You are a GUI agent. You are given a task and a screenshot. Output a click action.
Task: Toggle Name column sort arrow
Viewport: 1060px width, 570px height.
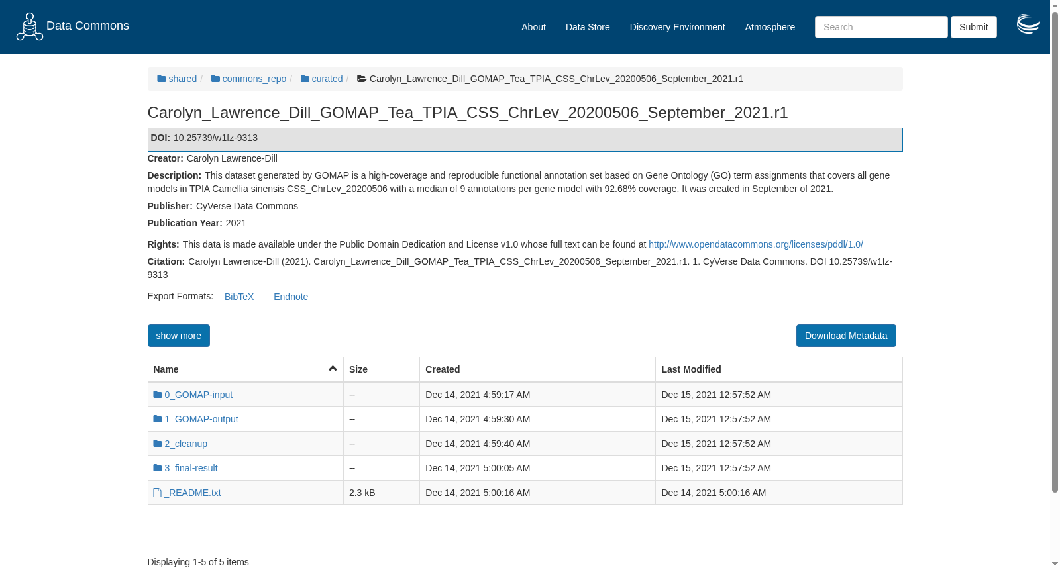(333, 369)
